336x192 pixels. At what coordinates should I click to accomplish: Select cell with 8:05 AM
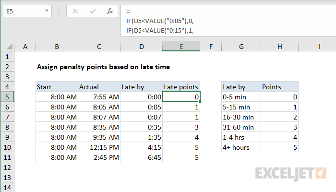pos(99,107)
